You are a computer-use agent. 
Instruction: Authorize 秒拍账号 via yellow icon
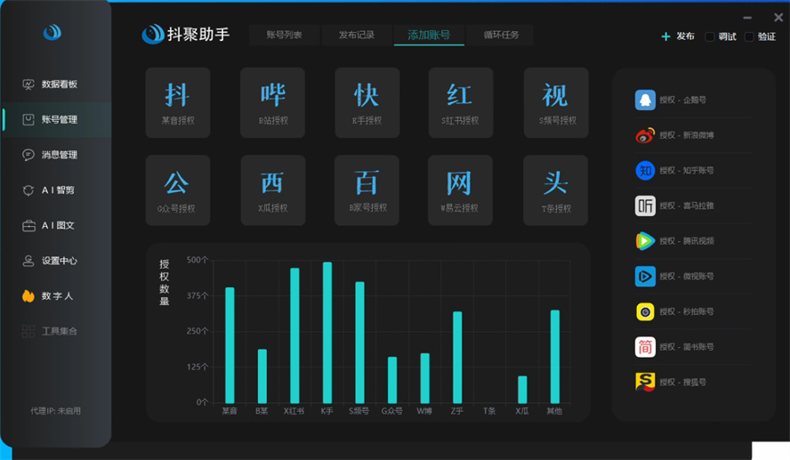point(645,311)
